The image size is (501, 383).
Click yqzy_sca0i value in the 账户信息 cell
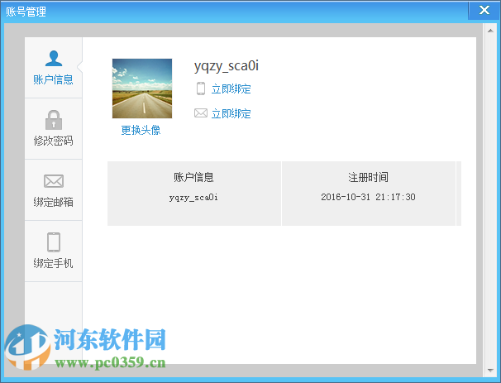pyautogui.click(x=193, y=198)
